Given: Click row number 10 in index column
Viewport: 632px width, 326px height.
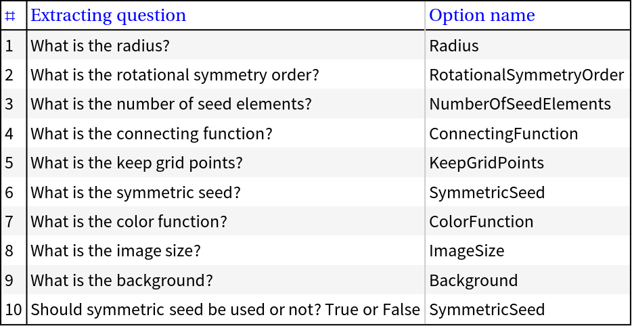Looking at the screenshot, I should coord(14,310).
